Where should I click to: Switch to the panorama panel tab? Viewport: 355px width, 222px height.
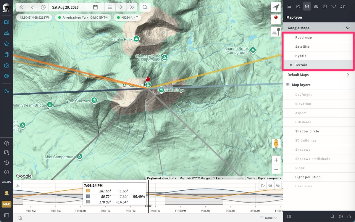click(316, 6)
